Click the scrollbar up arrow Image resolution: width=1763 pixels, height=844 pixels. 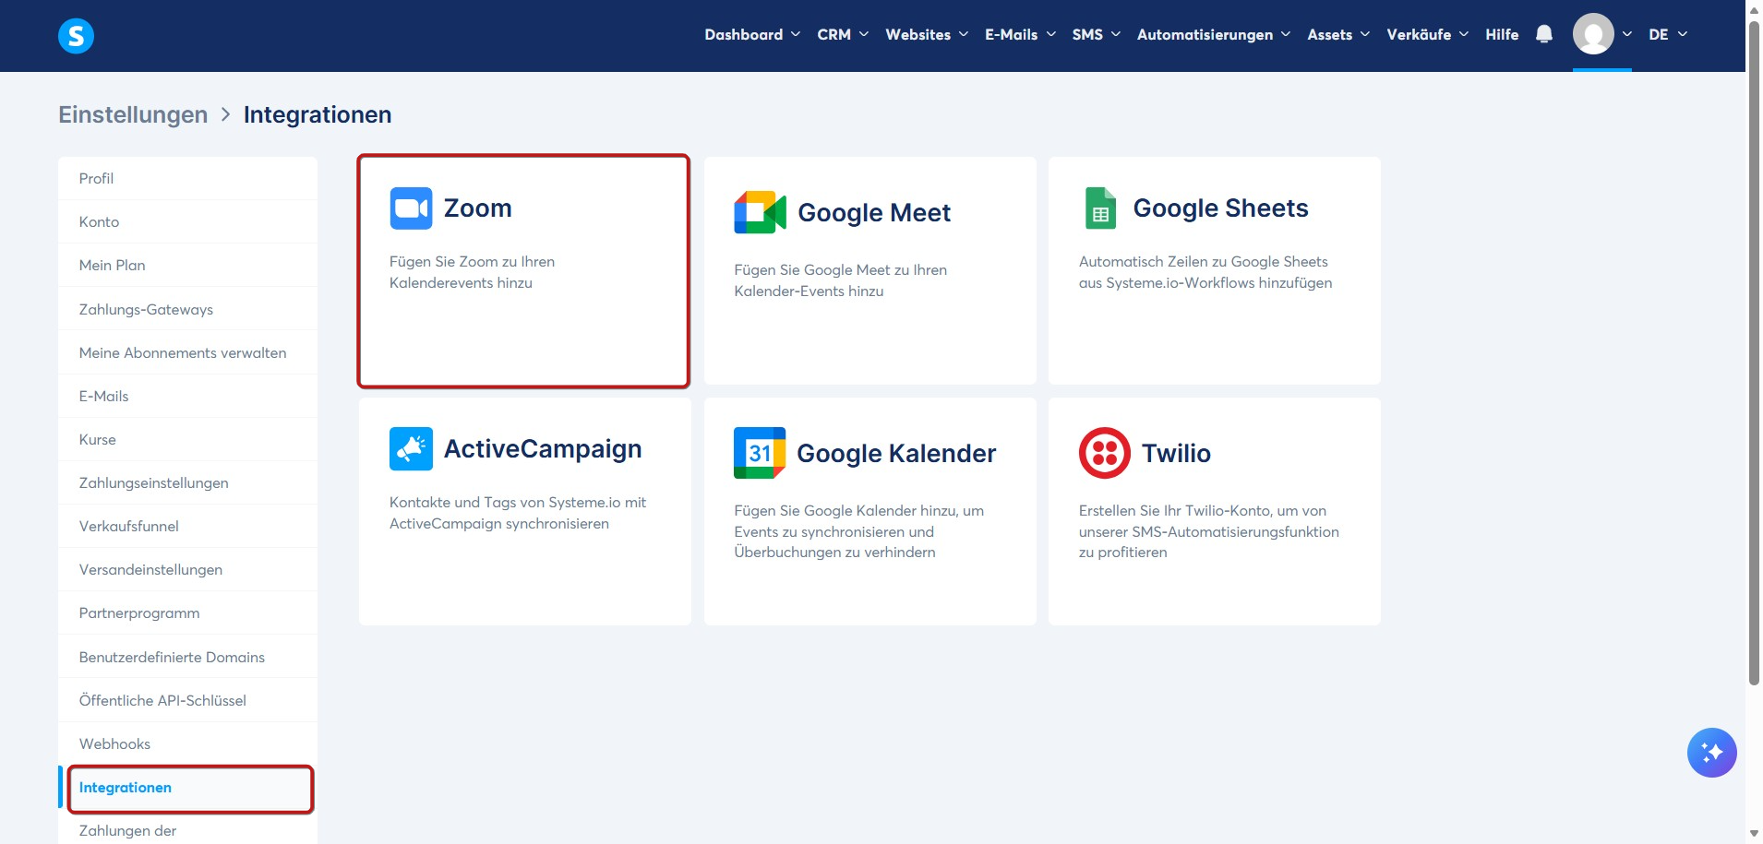click(x=1754, y=8)
